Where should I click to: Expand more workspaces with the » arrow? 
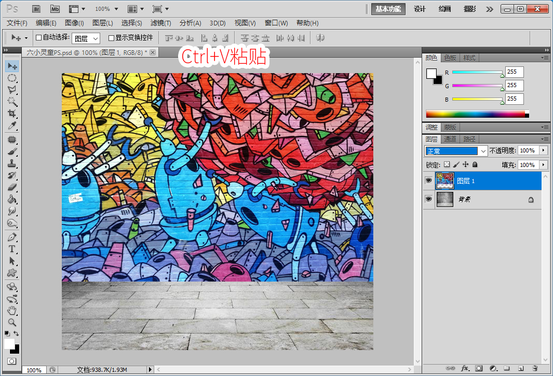tap(489, 9)
